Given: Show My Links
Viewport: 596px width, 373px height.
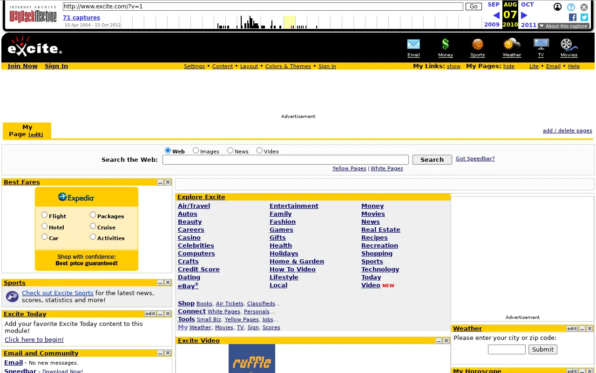Looking at the screenshot, I should coord(454,66).
